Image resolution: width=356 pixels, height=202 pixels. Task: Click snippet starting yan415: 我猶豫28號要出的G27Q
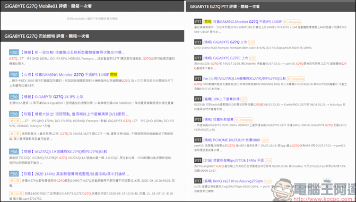(270, 148)
